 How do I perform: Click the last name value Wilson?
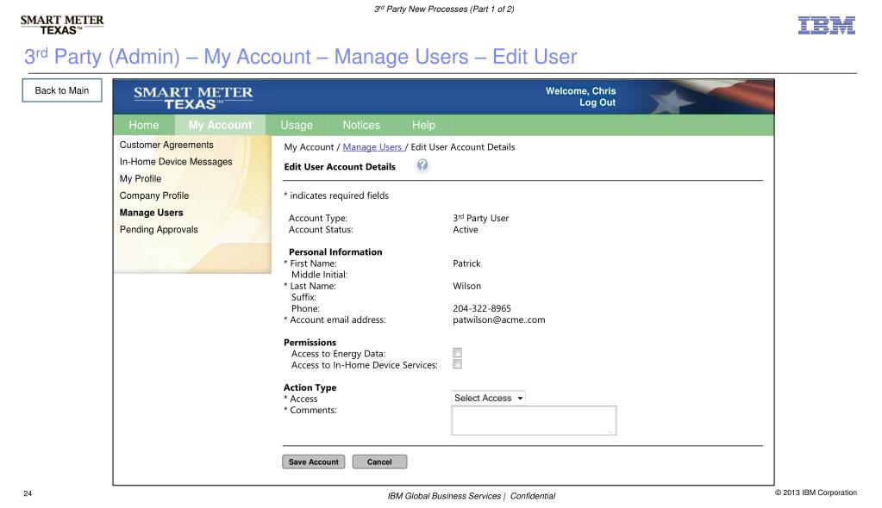(467, 286)
